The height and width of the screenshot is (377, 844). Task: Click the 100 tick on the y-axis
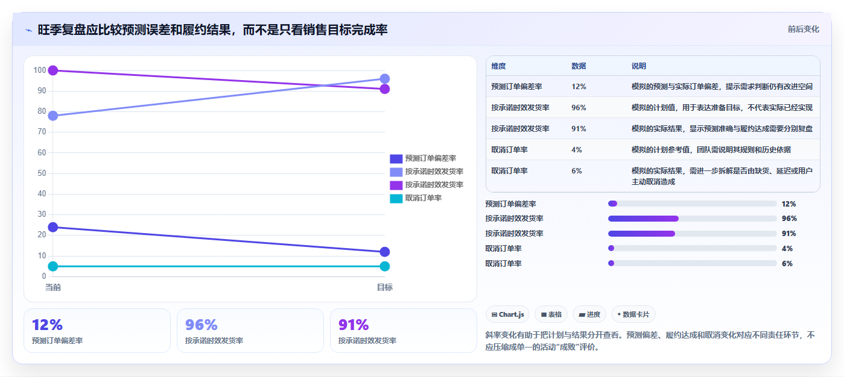40,70
